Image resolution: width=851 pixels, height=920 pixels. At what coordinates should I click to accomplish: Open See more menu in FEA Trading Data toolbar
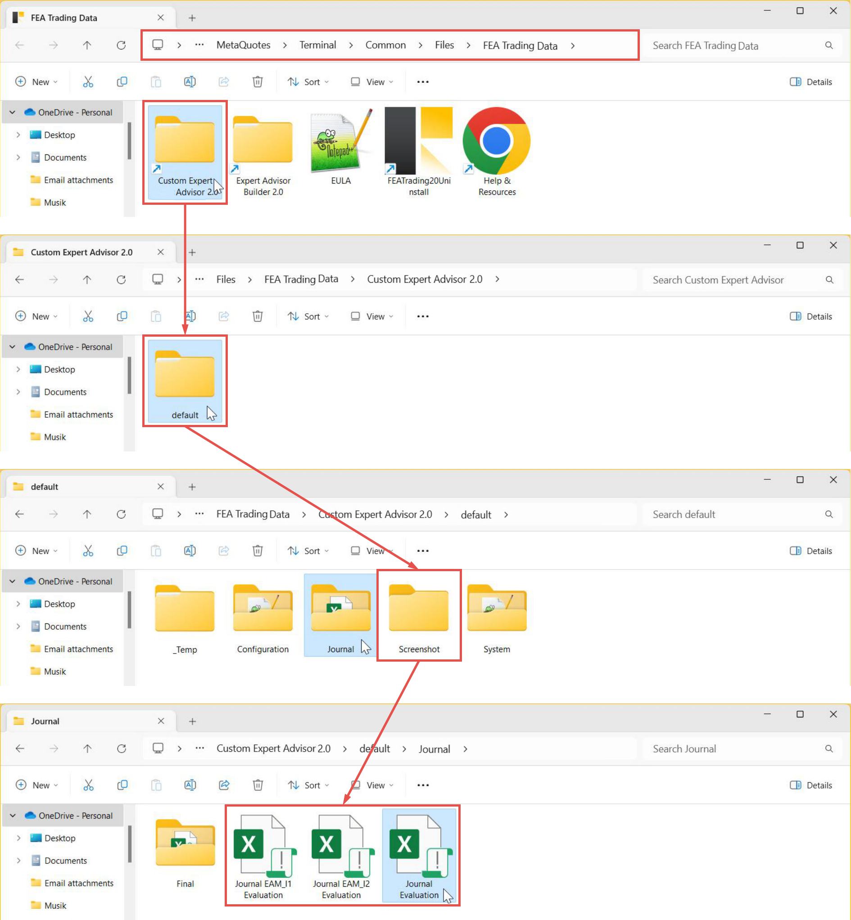423,82
